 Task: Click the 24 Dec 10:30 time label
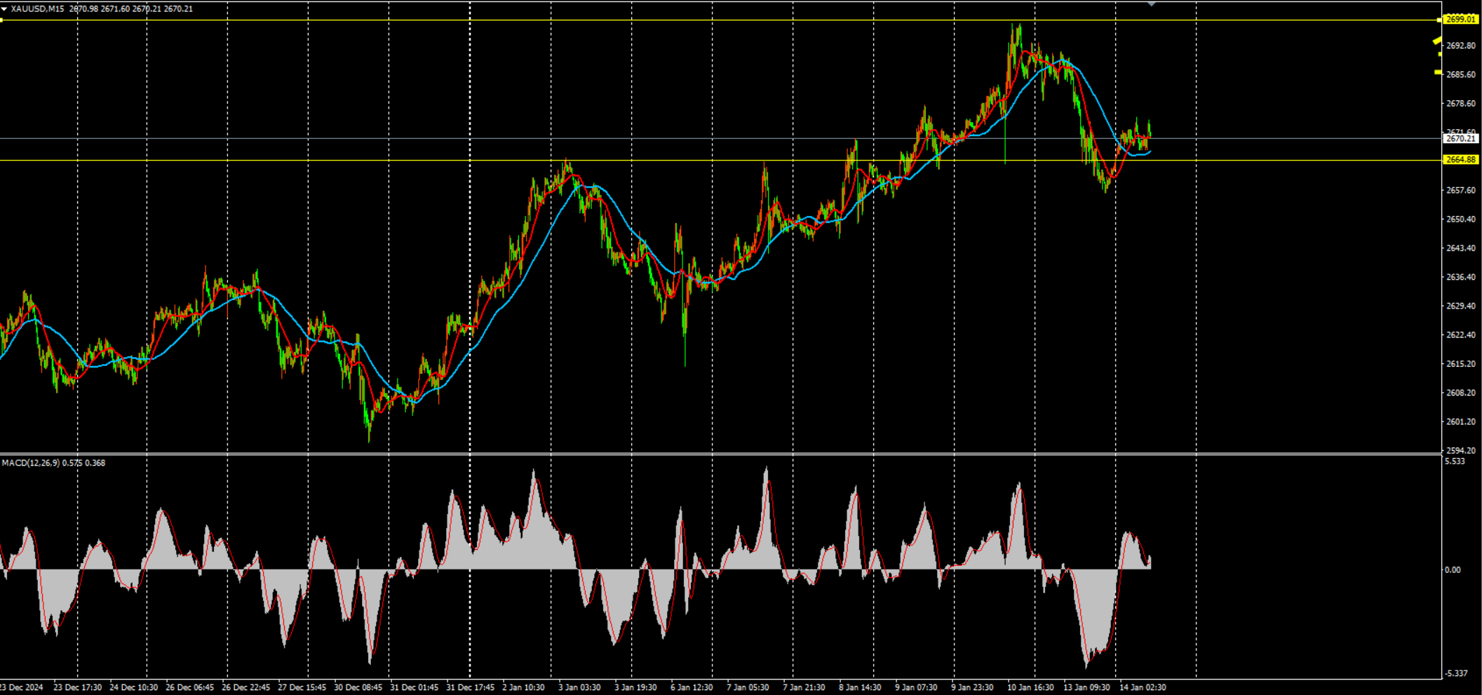click(x=133, y=687)
